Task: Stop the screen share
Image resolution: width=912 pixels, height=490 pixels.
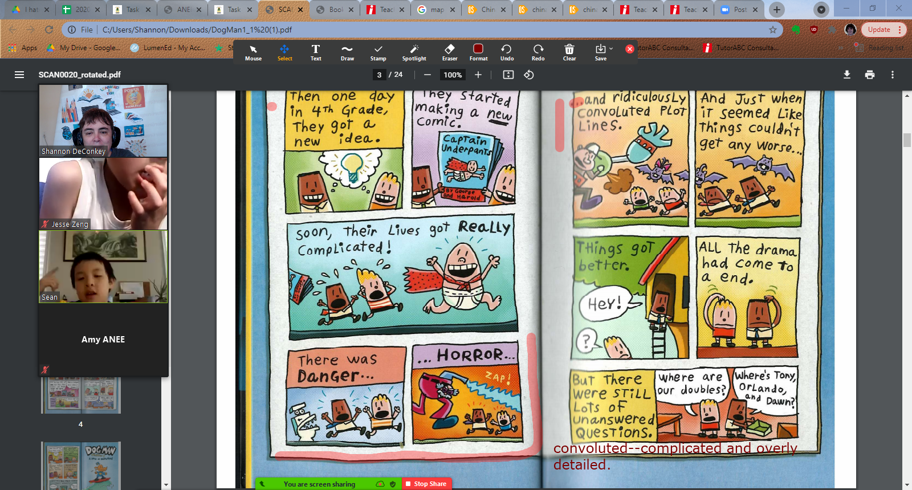Action: pyautogui.click(x=426, y=484)
